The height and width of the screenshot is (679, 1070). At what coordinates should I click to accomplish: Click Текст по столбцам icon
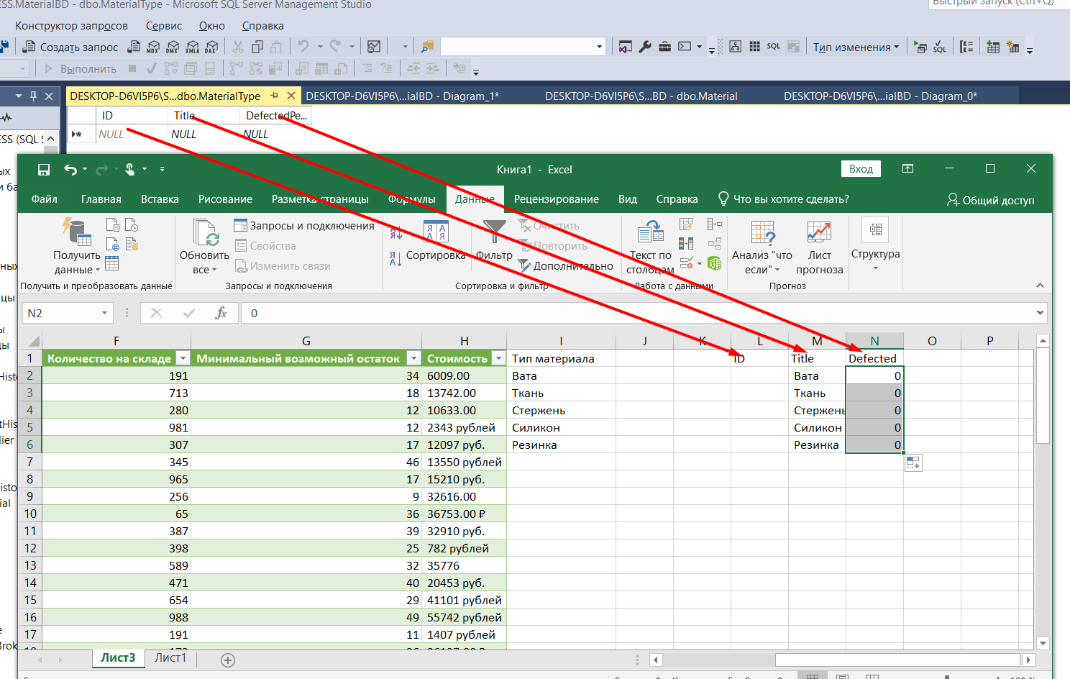click(651, 232)
